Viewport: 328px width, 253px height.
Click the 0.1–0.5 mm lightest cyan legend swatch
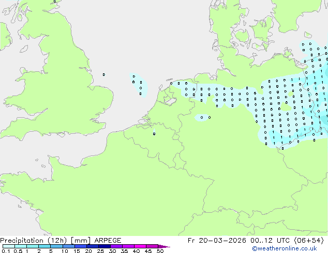point(9,246)
